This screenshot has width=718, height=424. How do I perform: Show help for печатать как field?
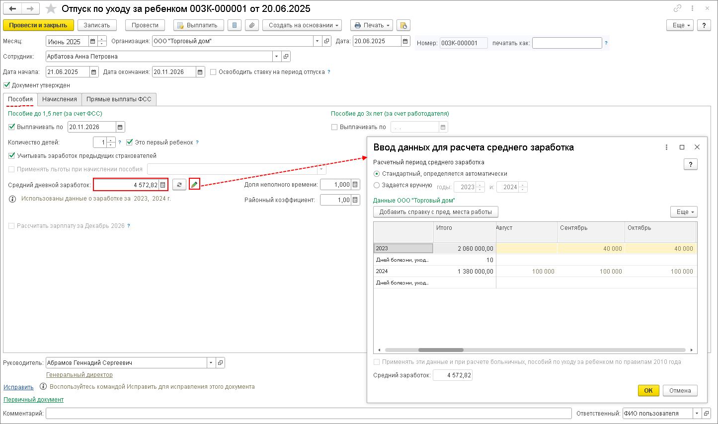click(x=606, y=43)
